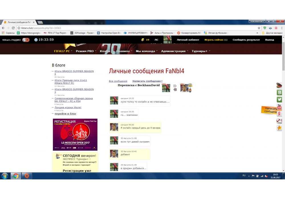This screenshot has height=199, width=285.
Task: Click the gold coins balance icon
Action: [143, 40]
